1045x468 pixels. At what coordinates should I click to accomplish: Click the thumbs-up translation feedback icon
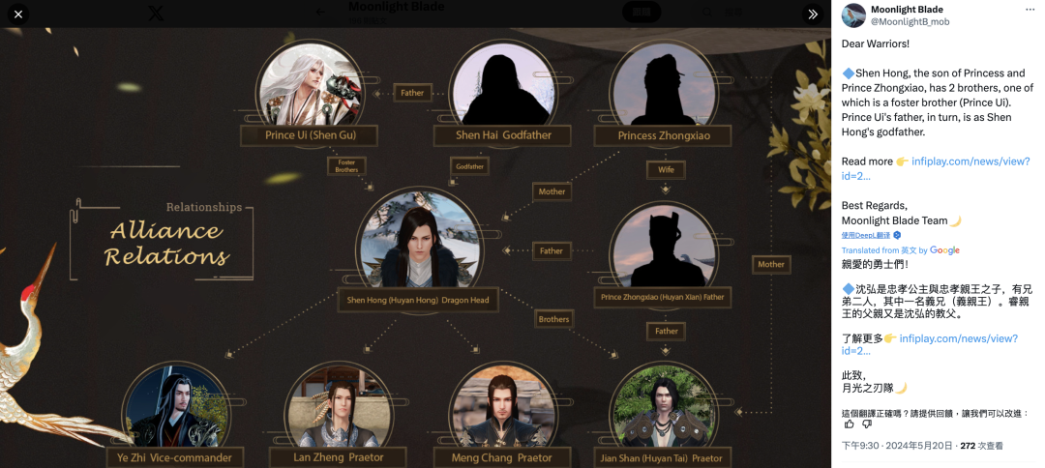850,424
